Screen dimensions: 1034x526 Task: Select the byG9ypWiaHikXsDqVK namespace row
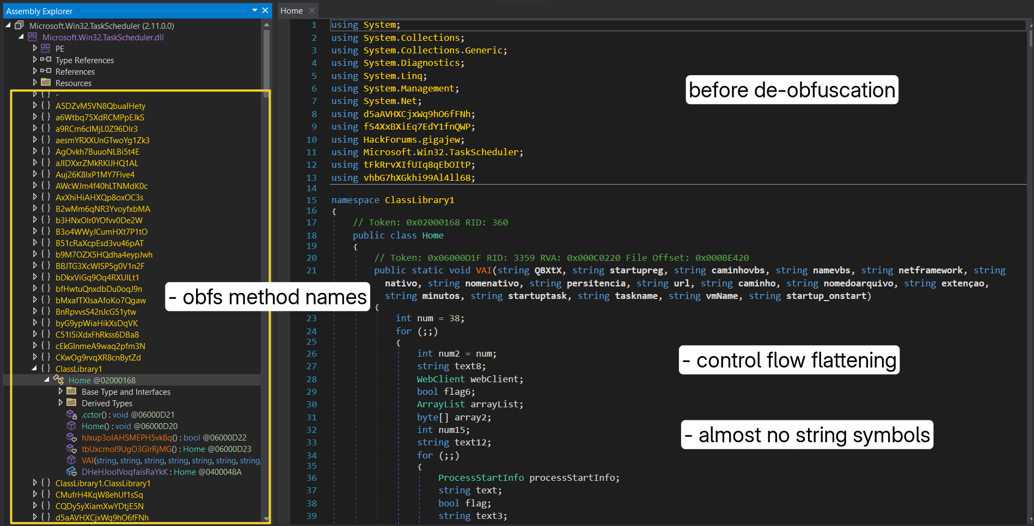(96, 323)
